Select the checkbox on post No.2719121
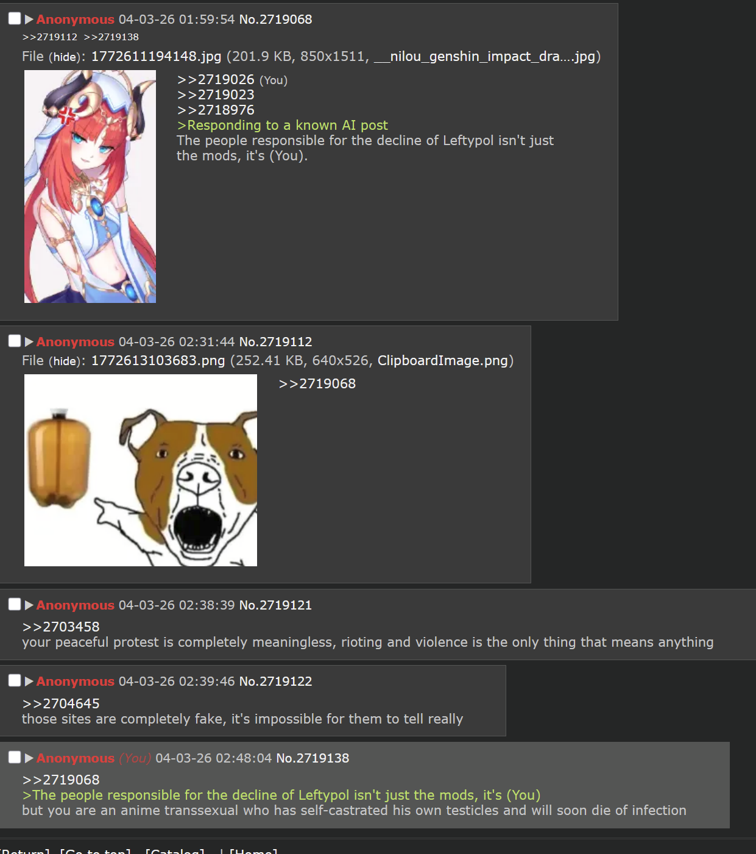 tap(15, 604)
